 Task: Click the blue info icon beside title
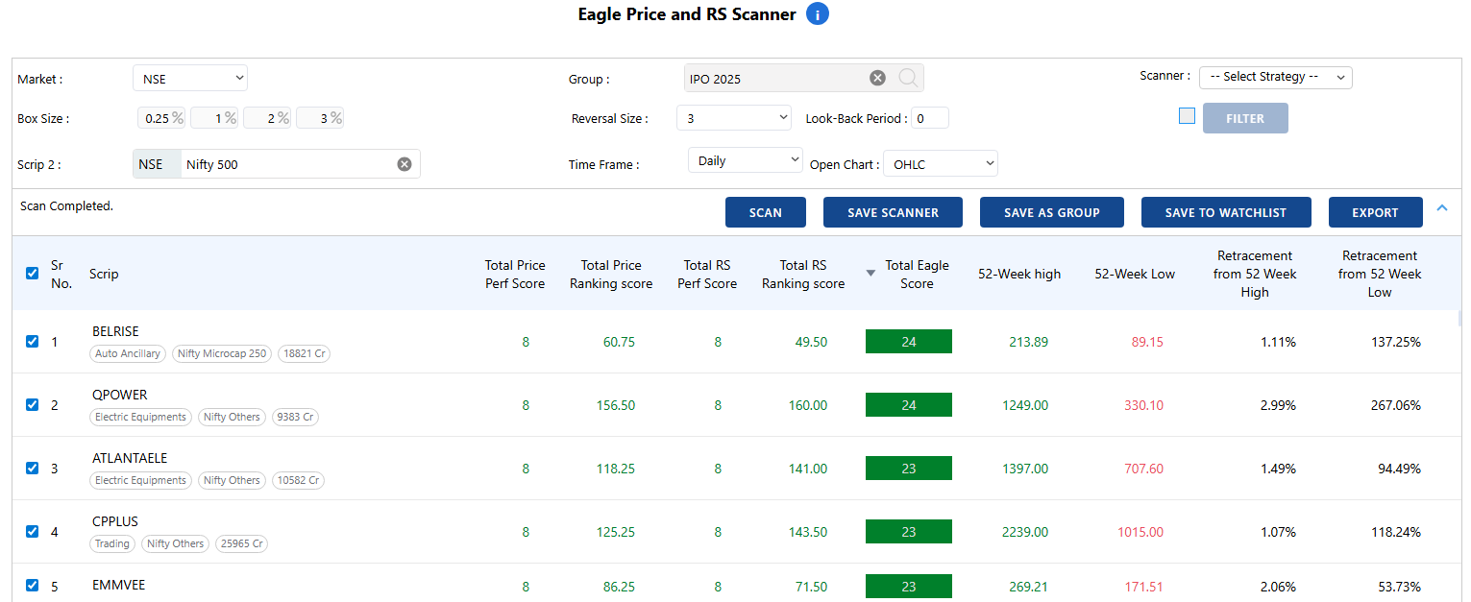point(817,14)
